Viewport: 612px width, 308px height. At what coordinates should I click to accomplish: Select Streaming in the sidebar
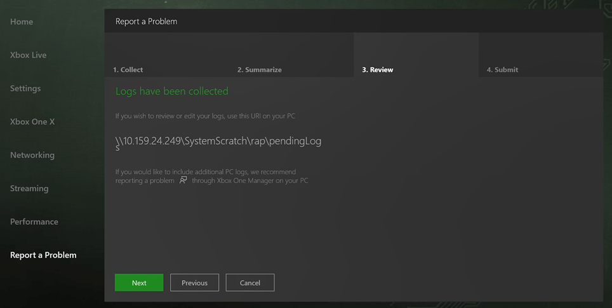coord(29,189)
